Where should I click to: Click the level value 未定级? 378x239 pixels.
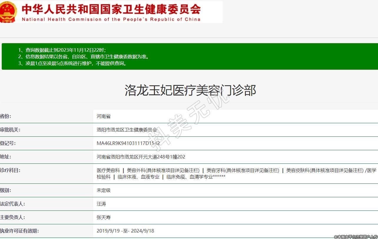tap(104, 190)
